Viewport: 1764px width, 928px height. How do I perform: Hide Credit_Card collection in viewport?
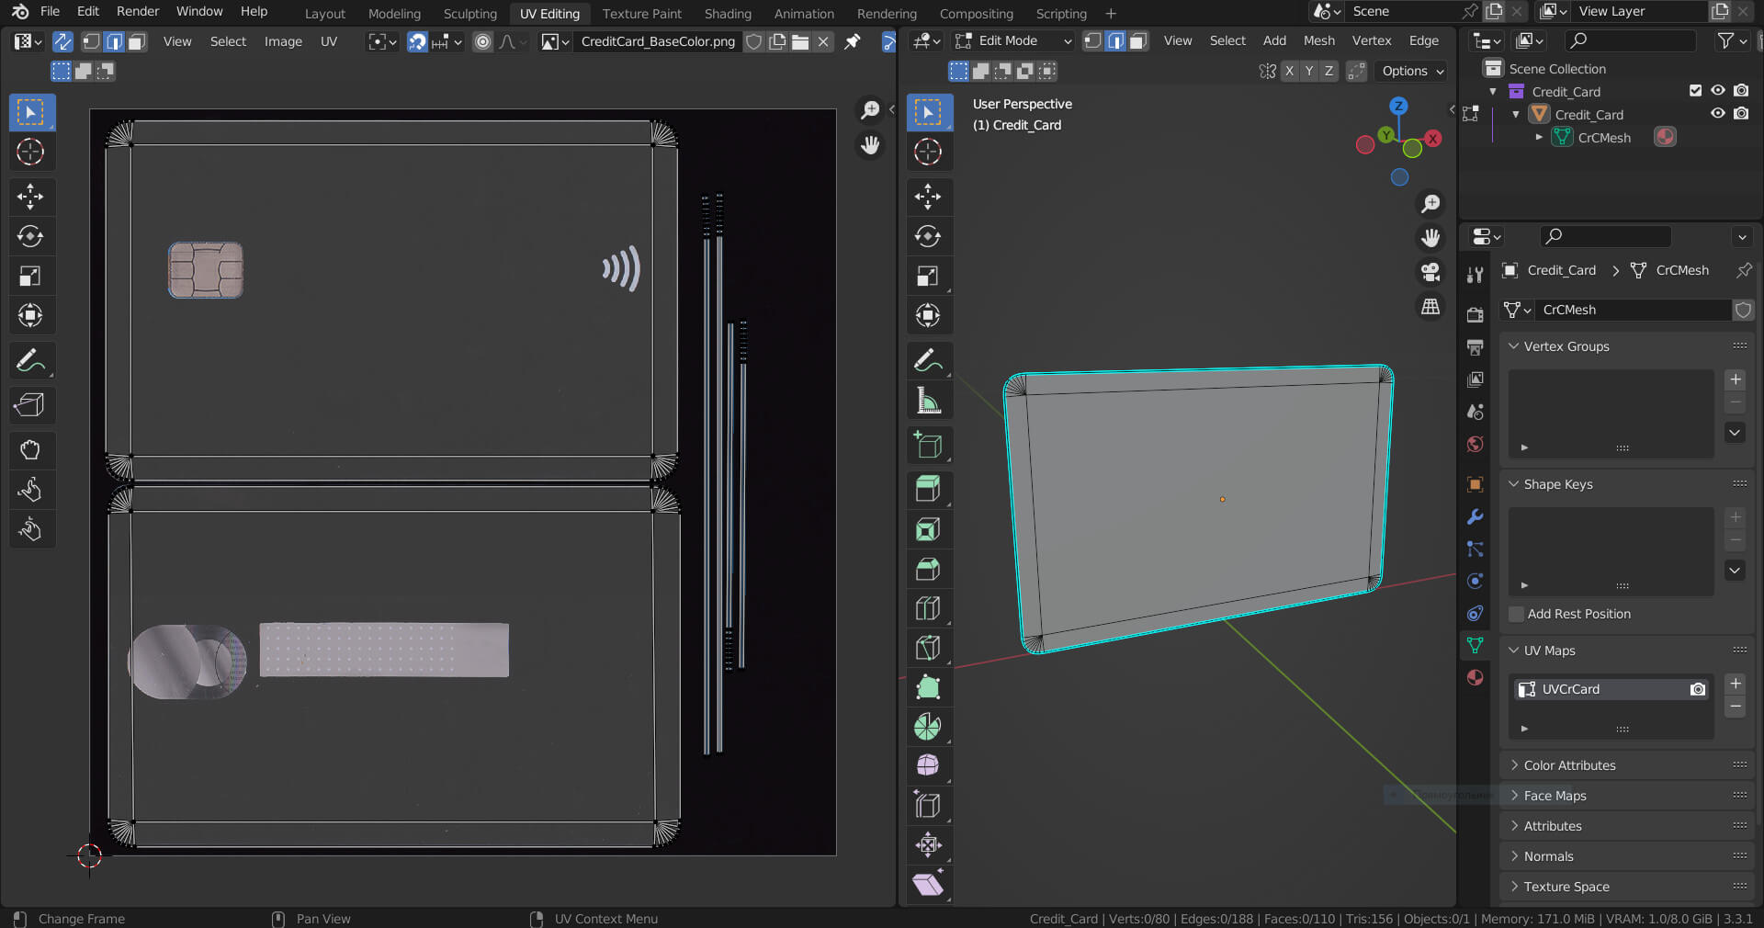1717,91
